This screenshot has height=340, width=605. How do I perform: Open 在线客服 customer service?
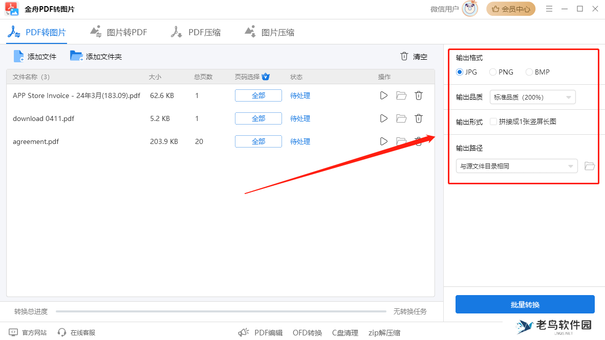pyautogui.click(x=76, y=332)
